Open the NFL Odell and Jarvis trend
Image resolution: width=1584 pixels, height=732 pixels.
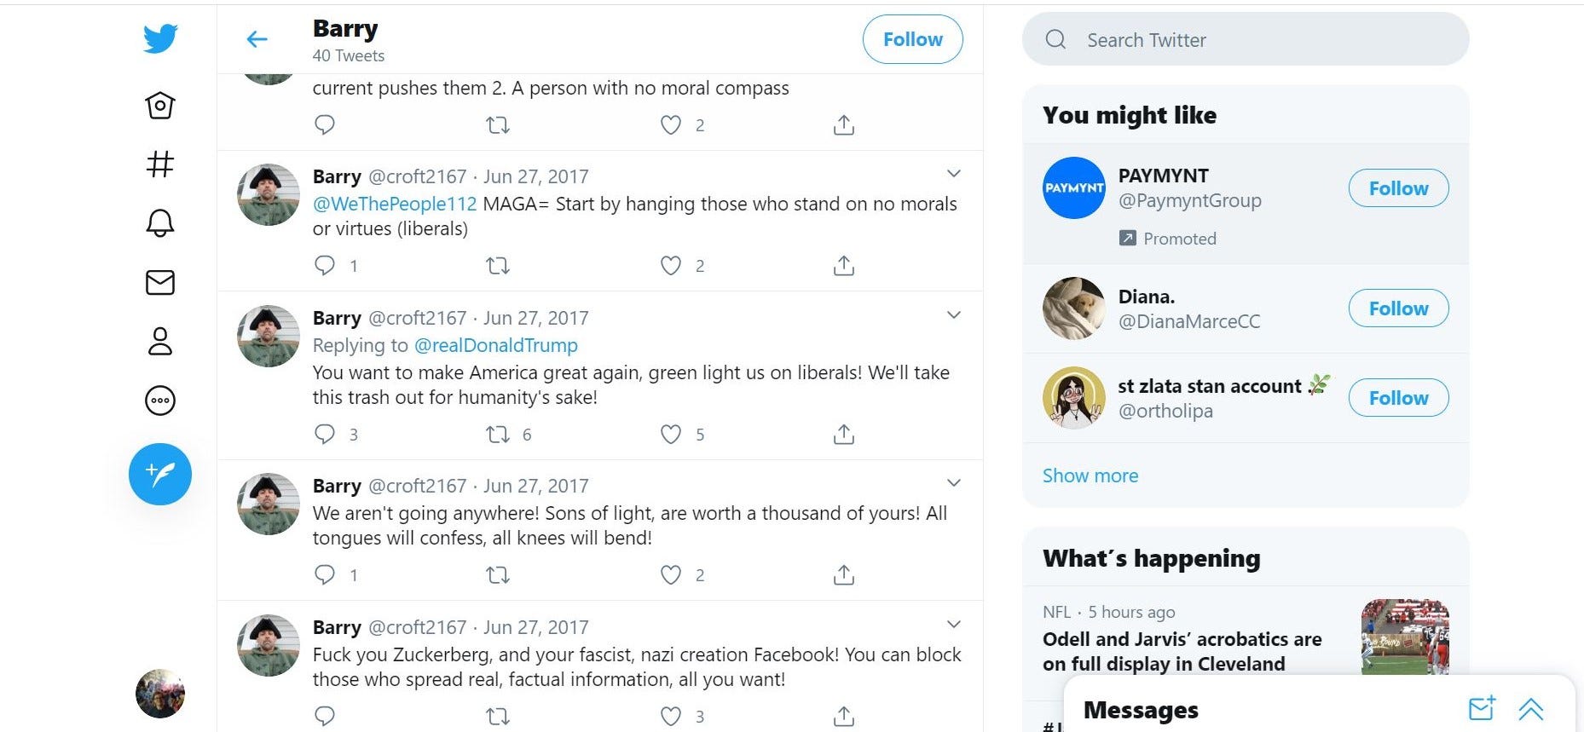1182,651
